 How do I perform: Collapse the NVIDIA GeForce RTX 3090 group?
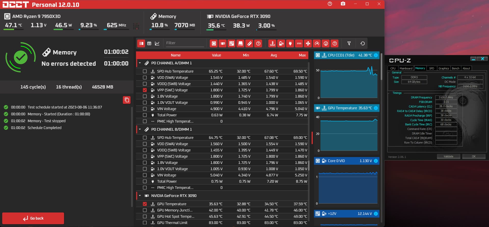pyautogui.click(x=140, y=196)
